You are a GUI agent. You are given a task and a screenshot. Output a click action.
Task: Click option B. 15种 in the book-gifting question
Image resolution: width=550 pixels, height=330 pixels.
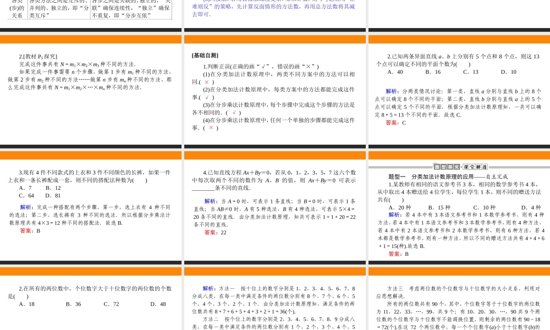439,207
